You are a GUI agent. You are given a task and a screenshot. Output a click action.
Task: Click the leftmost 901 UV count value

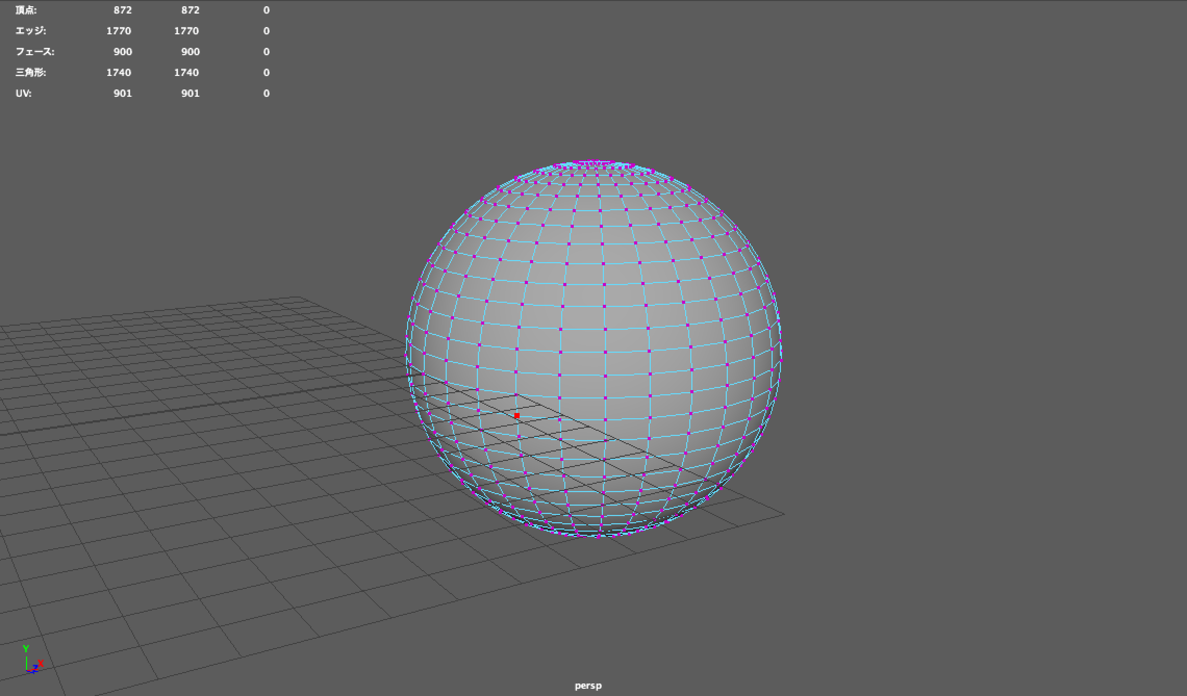(122, 94)
